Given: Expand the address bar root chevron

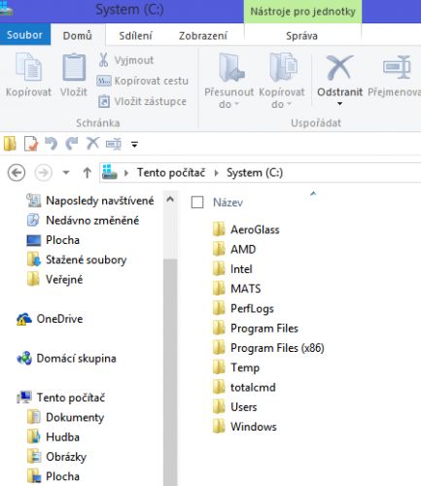Looking at the screenshot, I should coord(126,173).
